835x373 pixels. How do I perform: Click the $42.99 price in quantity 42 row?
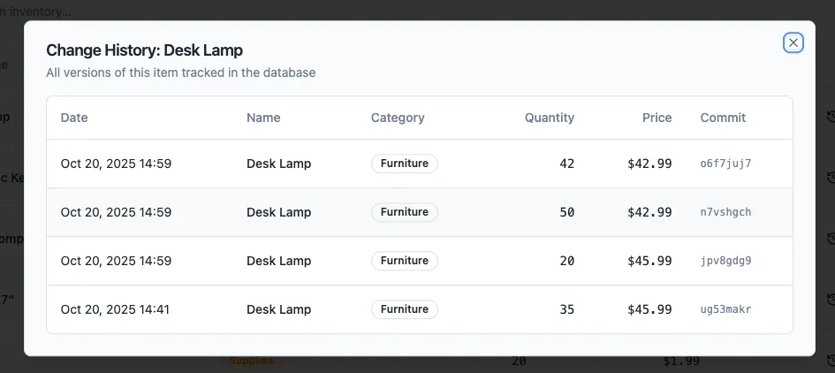[x=649, y=164]
